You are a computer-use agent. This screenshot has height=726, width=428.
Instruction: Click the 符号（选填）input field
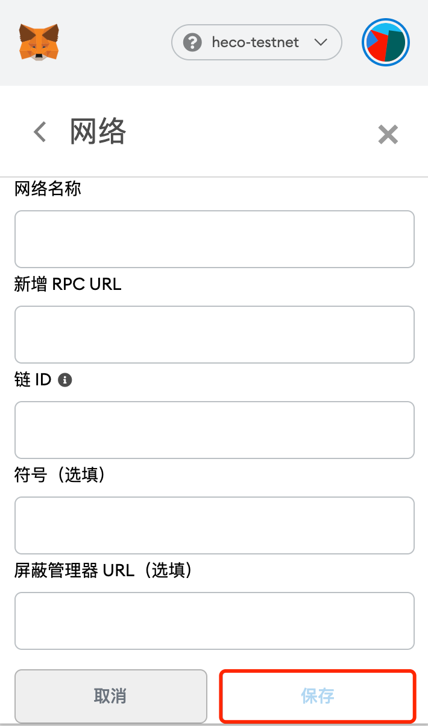click(214, 525)
